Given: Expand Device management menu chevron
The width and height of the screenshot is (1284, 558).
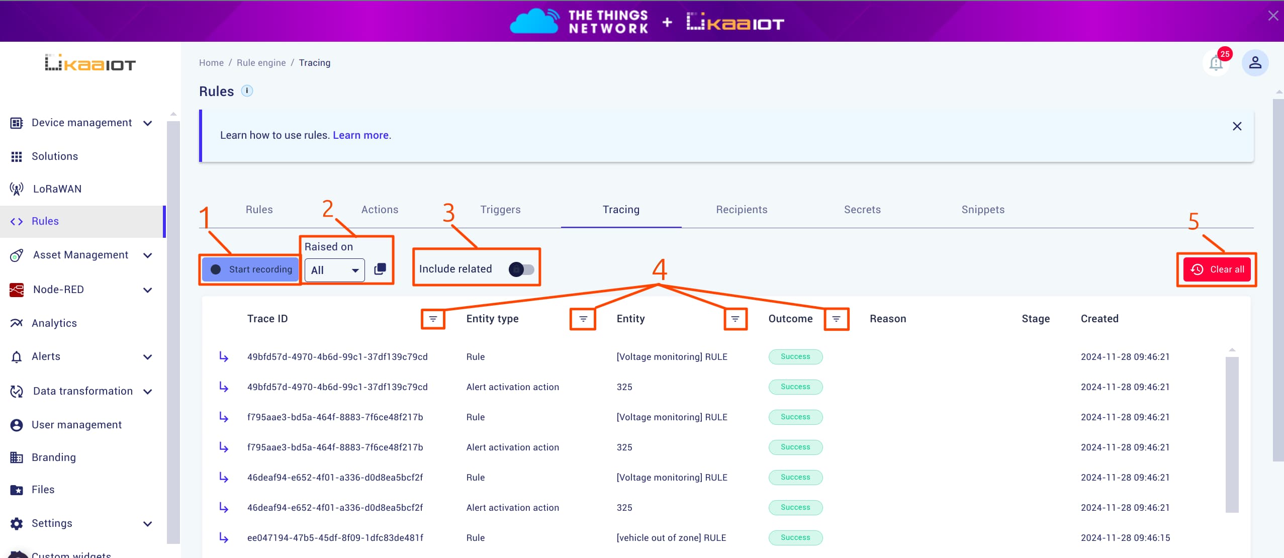Looking at the screenshot, I should tap(148, 123).
